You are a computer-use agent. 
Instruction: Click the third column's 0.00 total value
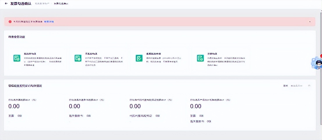(x=135, y=107)
